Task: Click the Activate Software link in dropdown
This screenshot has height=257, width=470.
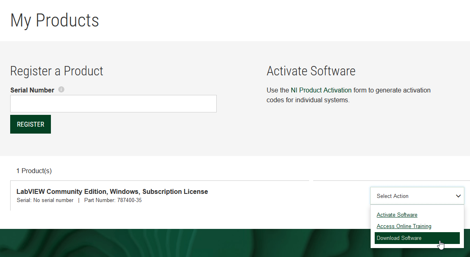Action: (x=397, y=215)
